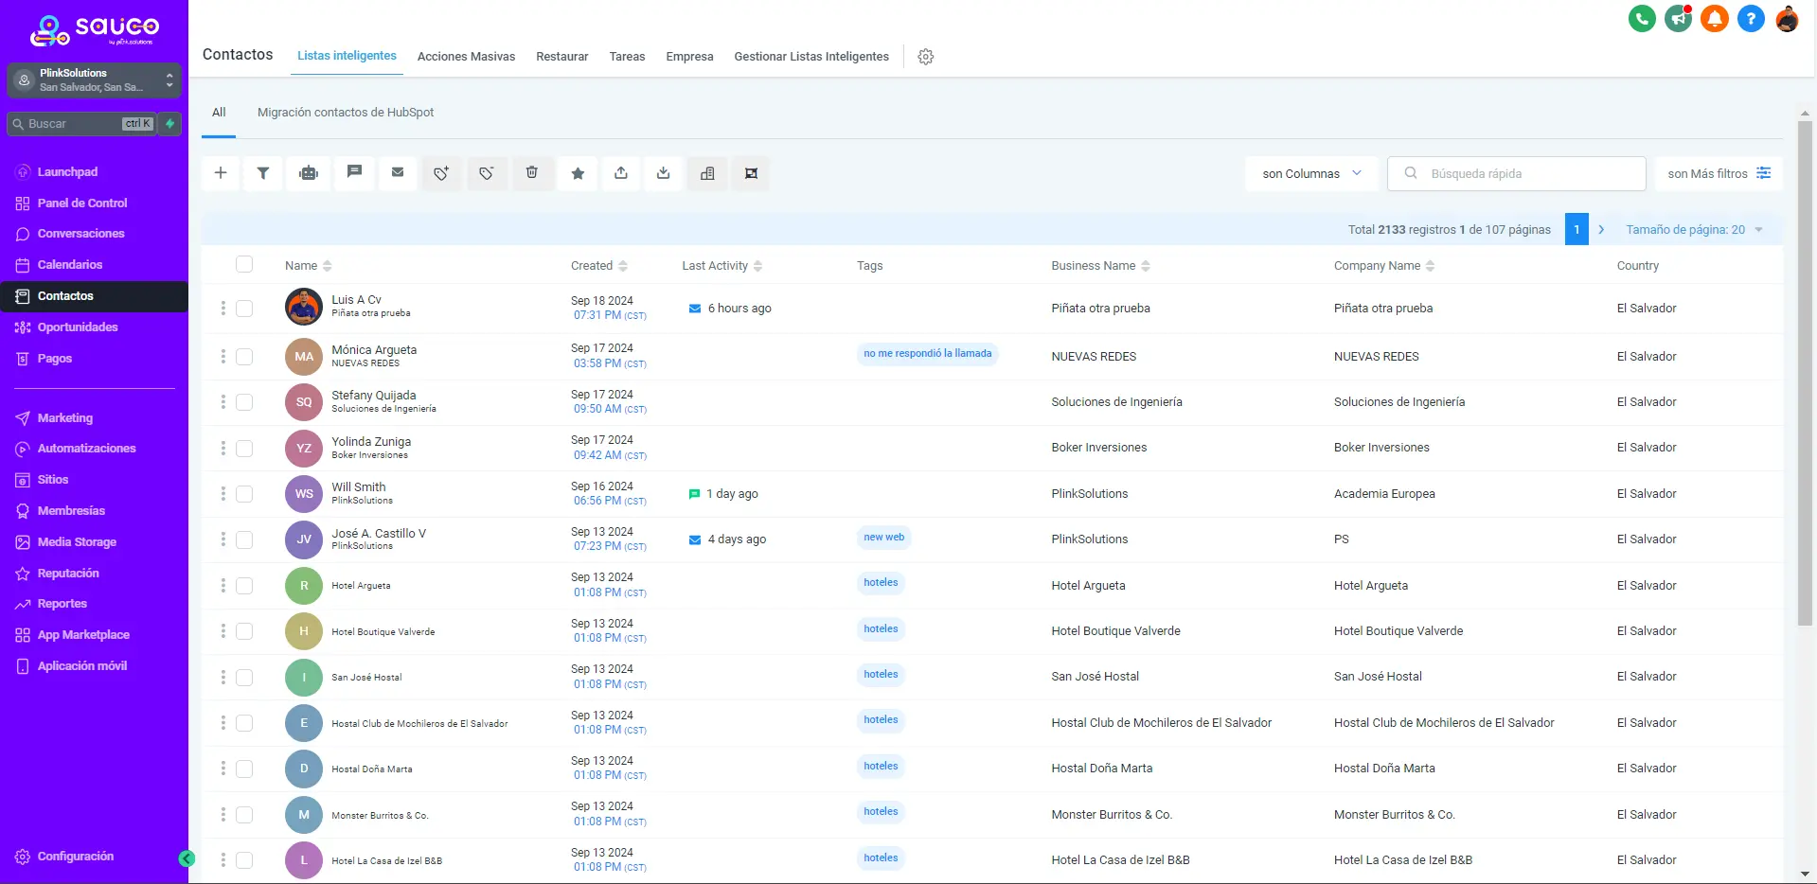Click the remove tag icon

click(487, 173)
